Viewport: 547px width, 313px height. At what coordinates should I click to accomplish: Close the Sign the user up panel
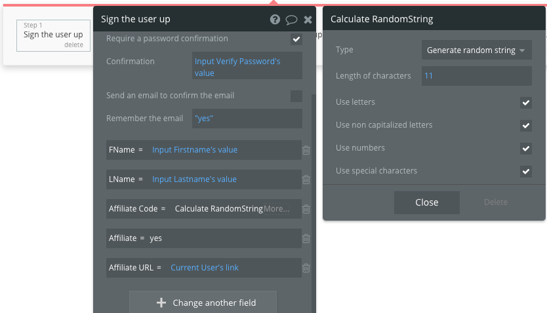tap(308, 20)
